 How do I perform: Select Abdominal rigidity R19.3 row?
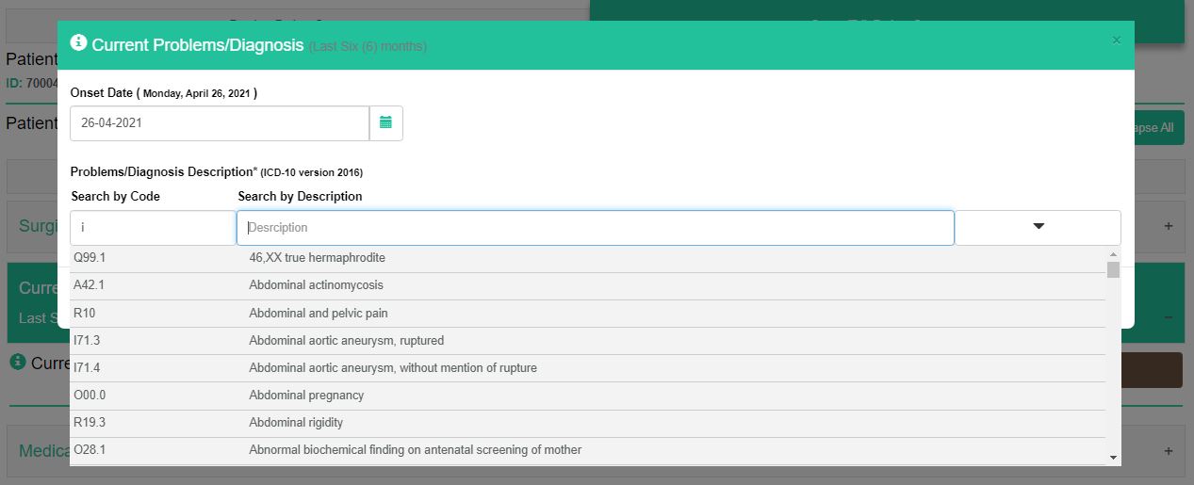point(296,423)
